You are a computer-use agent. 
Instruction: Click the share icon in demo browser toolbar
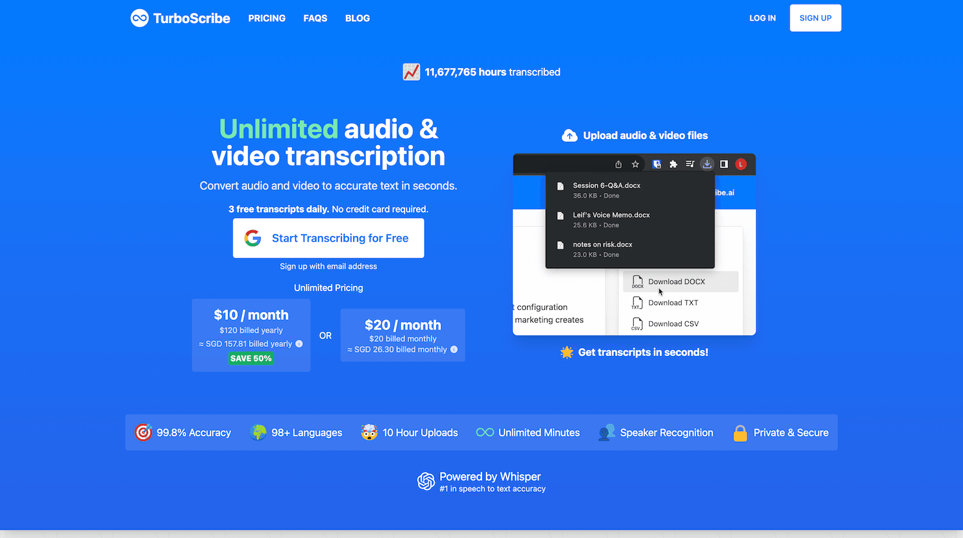click(618, 164)
